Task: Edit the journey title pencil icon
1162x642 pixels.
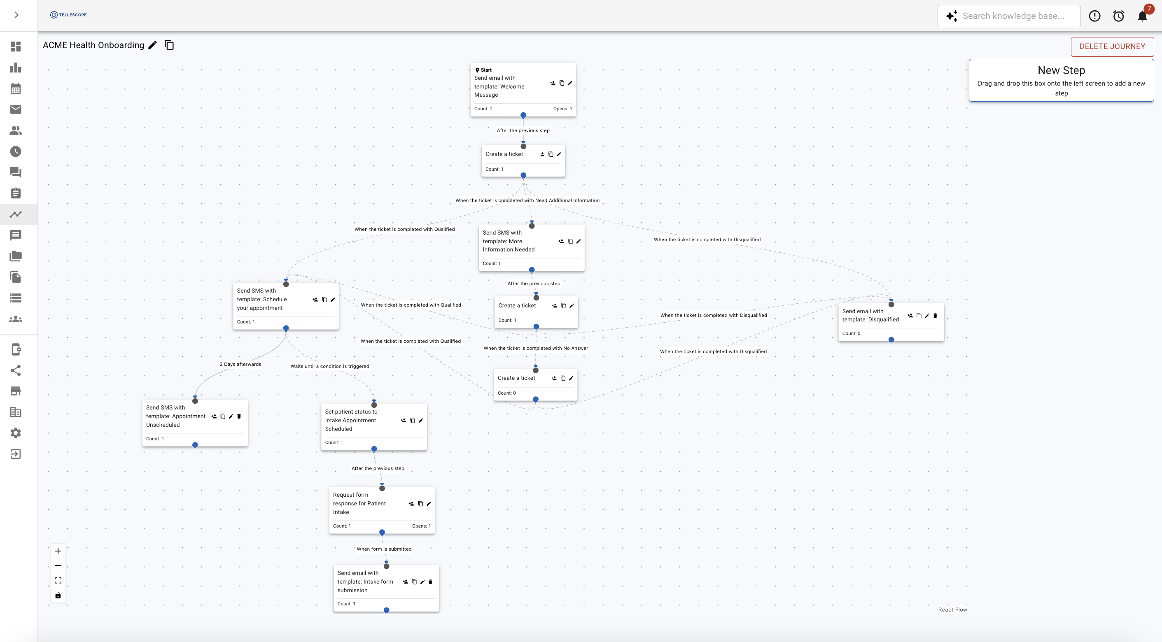Action: point(152,45)
